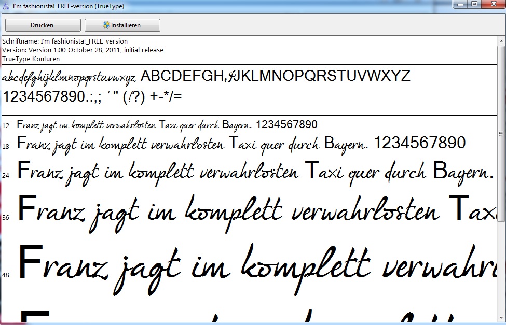Click the Installieren button
506x325 pixels.
[x=122, y=25]
